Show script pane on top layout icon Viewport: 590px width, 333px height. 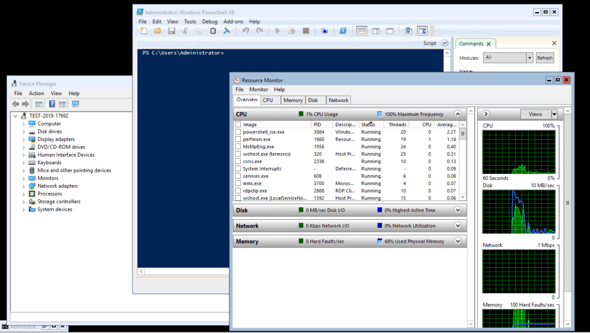tap(362, 31)
